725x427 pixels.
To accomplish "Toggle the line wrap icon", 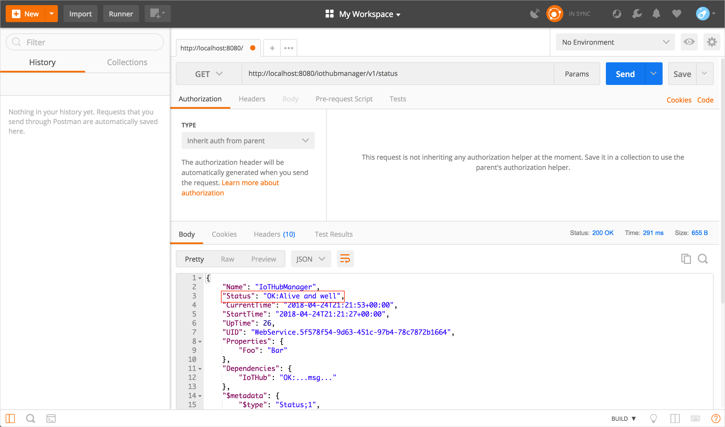I will pos(345,259).
